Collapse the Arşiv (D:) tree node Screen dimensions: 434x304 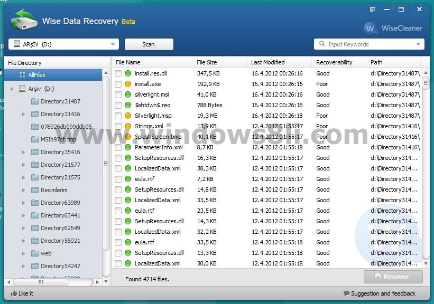point(11,89)
